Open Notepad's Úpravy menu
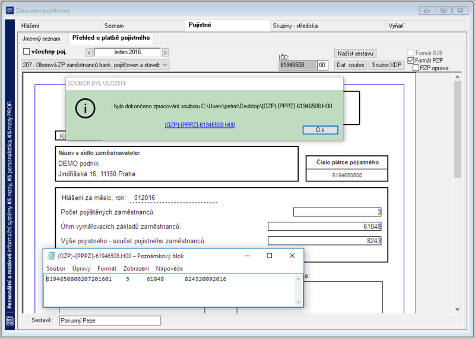The image size is (475, 339). [x=81, y=268]
